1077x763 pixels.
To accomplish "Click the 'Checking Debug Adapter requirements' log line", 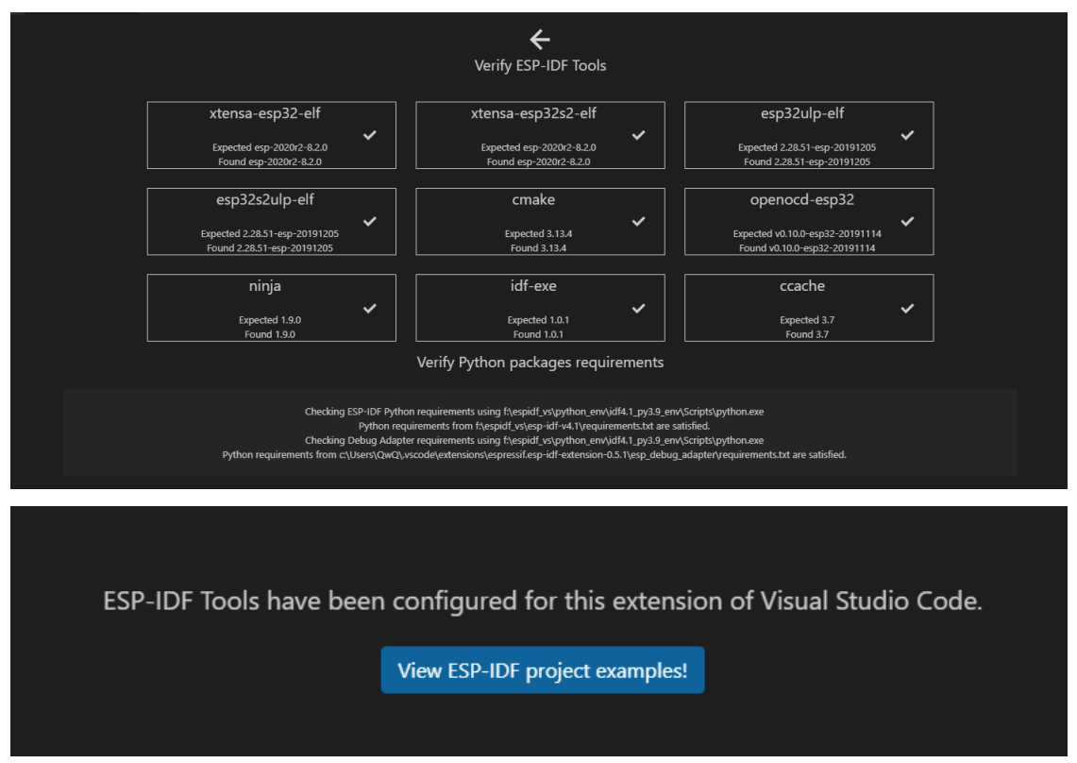I will (x=534, y=441).
